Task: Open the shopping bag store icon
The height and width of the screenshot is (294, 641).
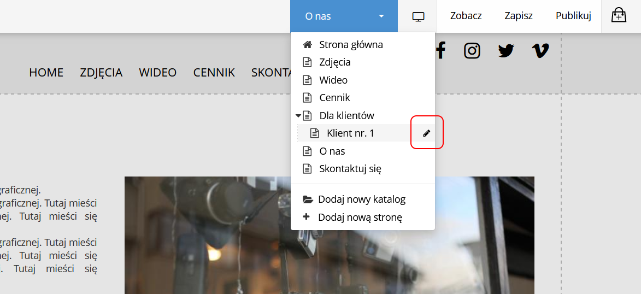Action: point(619,15)
